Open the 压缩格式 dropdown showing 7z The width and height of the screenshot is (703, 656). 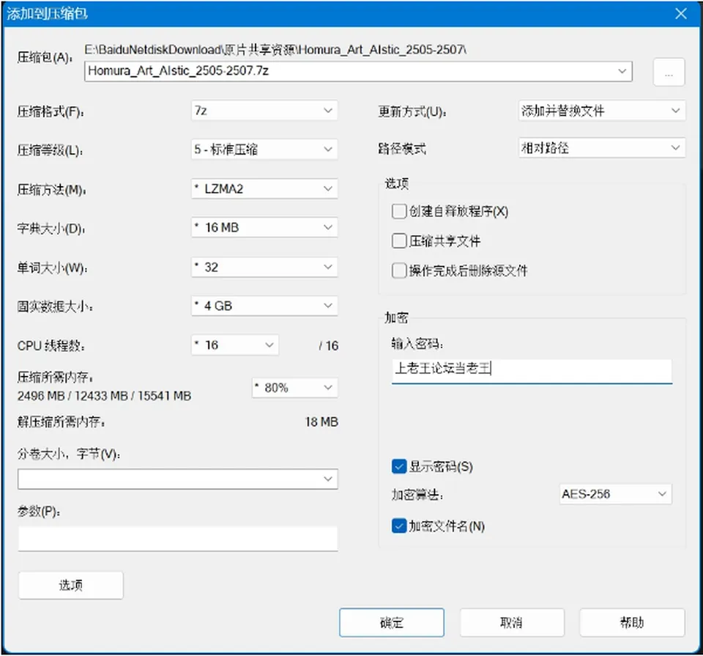pyautogui.click(x=264, y=111)
